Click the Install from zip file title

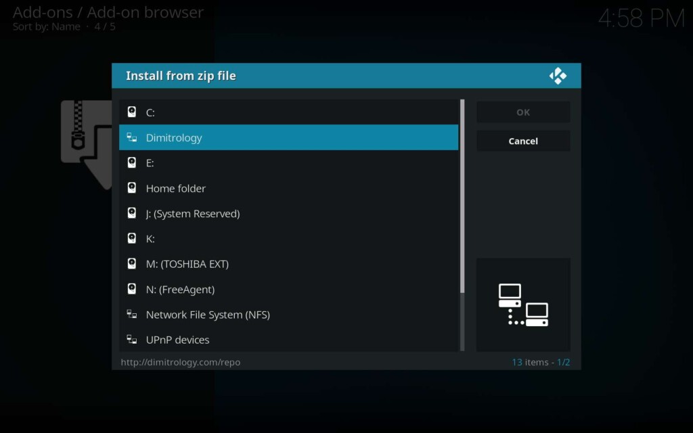(181, 76)
